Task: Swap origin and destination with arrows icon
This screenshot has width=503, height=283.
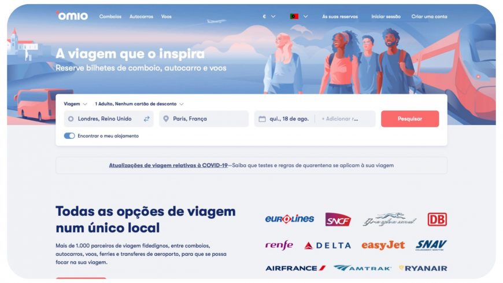Action: tap(147, 119)
